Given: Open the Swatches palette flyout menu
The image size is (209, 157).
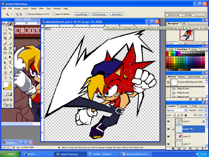Looking at the screenshot, I should pos(206,49).
